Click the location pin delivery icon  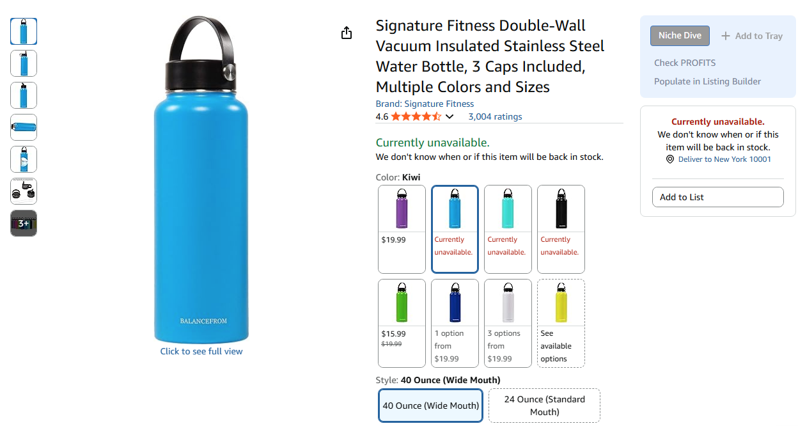[670, 159]
